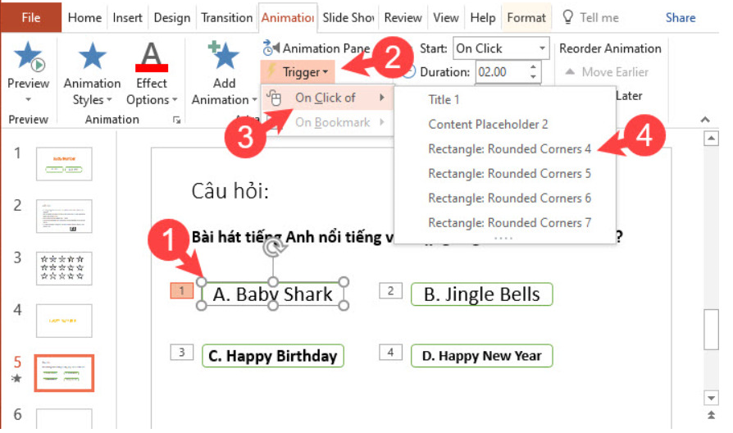733x433 pixels.
Task: Click the Add Animation star icon
Action: [x=224, y=57]
